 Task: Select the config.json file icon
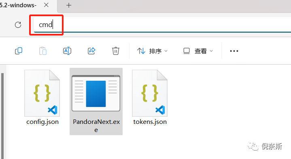coord(42,93)
